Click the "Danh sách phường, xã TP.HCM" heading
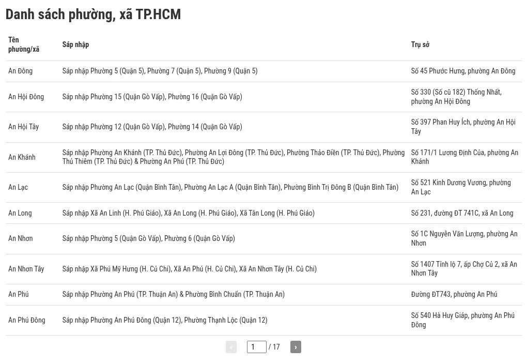527x364 pixels. point(93,14)
